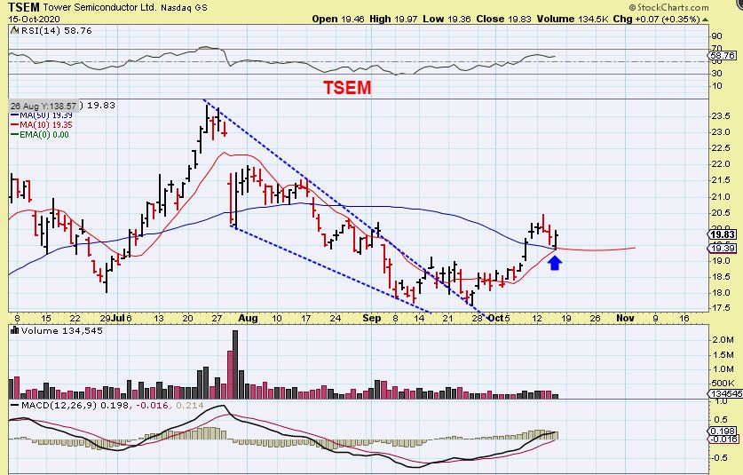The image size is (743, 475).
Task: Click the Oct label on date axis
Action: 496,318
